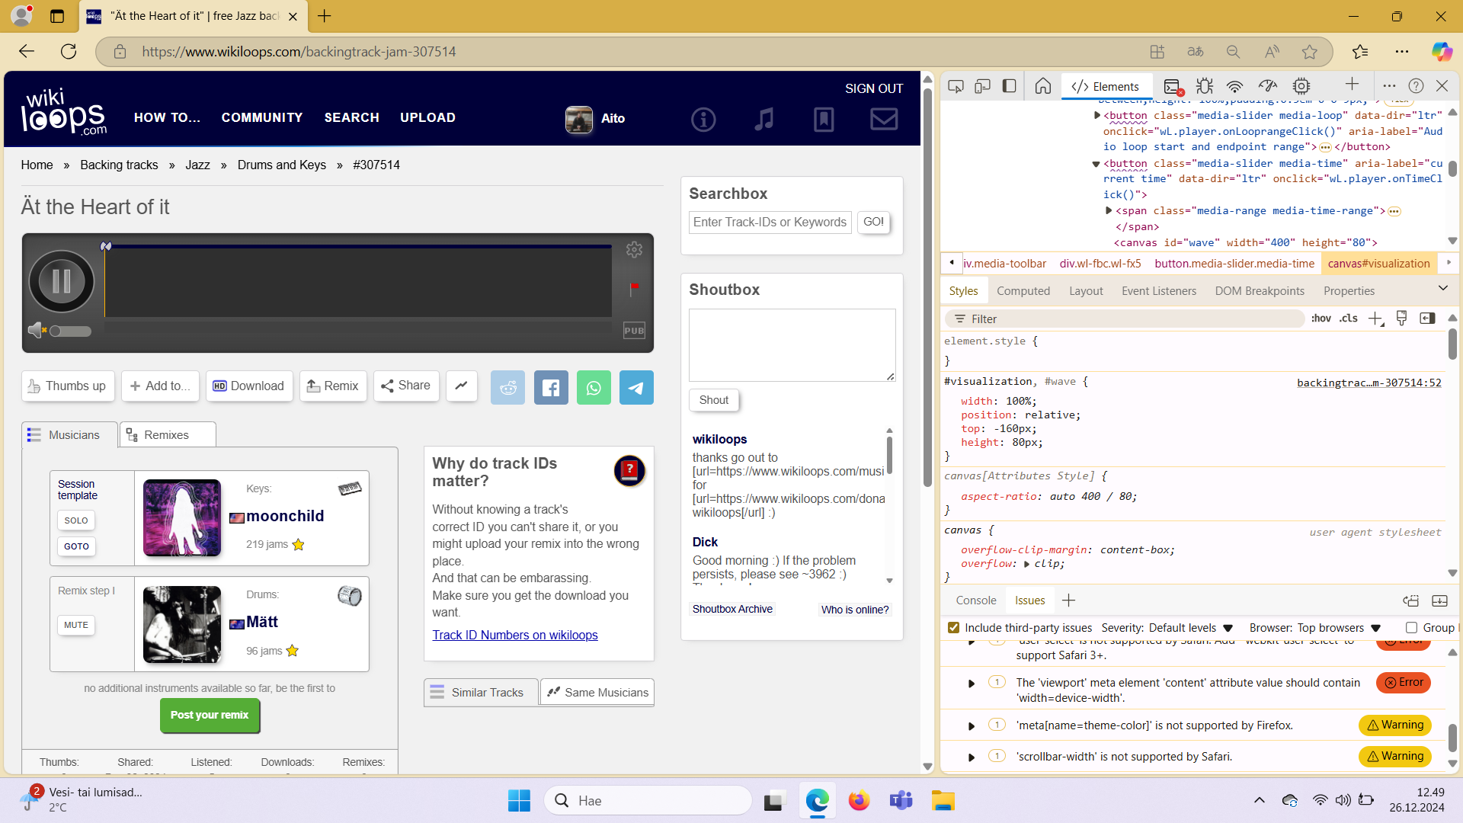The image size is (1463, 823).
Task: Switch to the Remixes tab
Action: 168,434
